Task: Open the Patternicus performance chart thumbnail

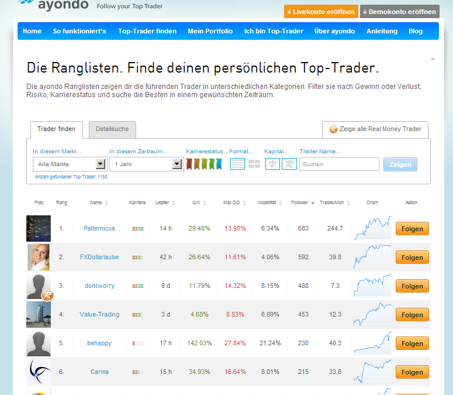Action: pos(372,228)
